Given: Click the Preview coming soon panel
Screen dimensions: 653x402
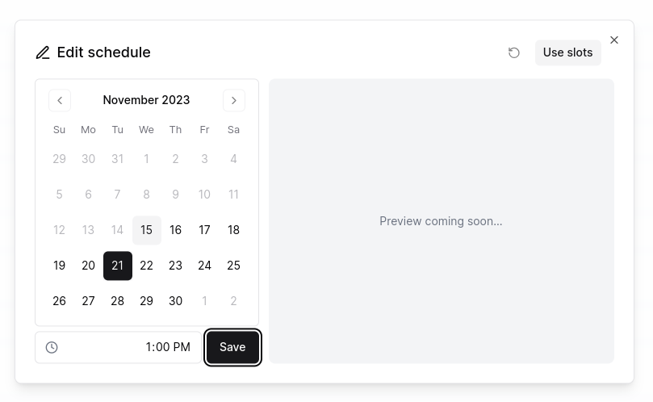Looking at the screenshot, I should point(442,221).
